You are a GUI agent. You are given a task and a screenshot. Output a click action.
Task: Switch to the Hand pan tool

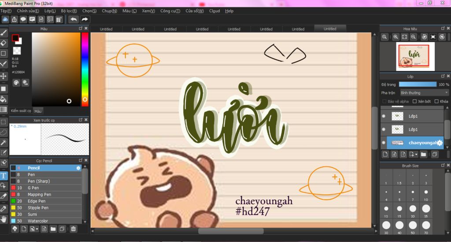(4, 219)
